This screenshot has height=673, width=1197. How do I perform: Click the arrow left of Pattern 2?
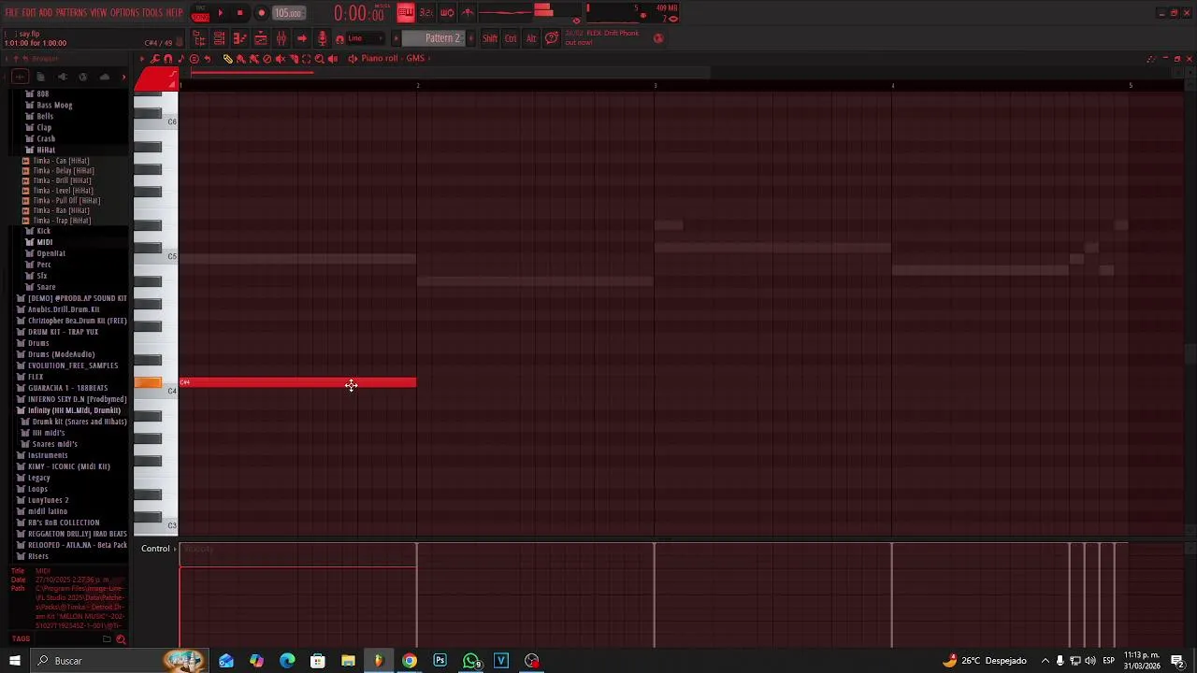point(396,38)
